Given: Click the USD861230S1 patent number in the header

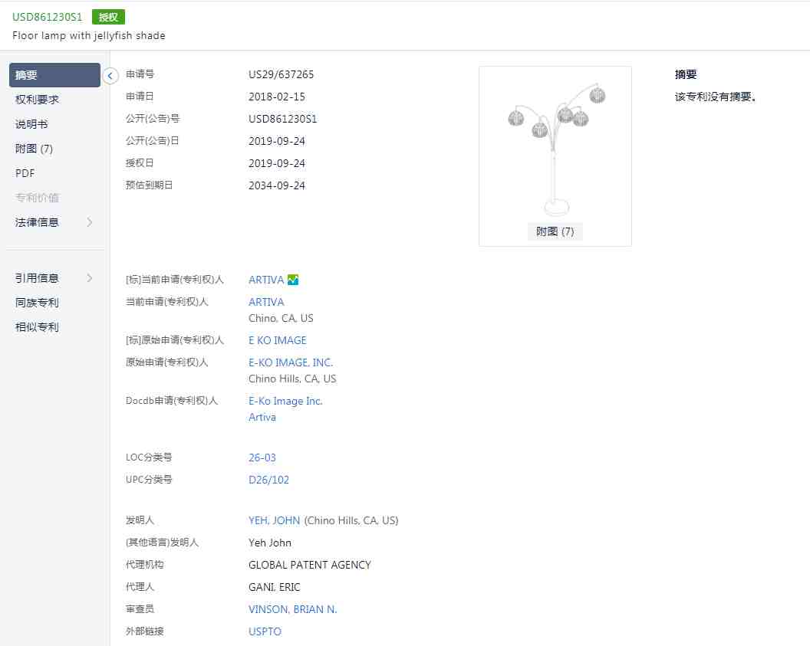Looking at the screenshot, I should (47, 17).
